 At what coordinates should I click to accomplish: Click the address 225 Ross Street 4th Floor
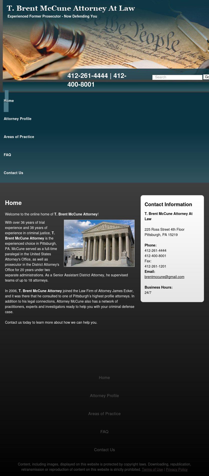[x=164, y=229]
